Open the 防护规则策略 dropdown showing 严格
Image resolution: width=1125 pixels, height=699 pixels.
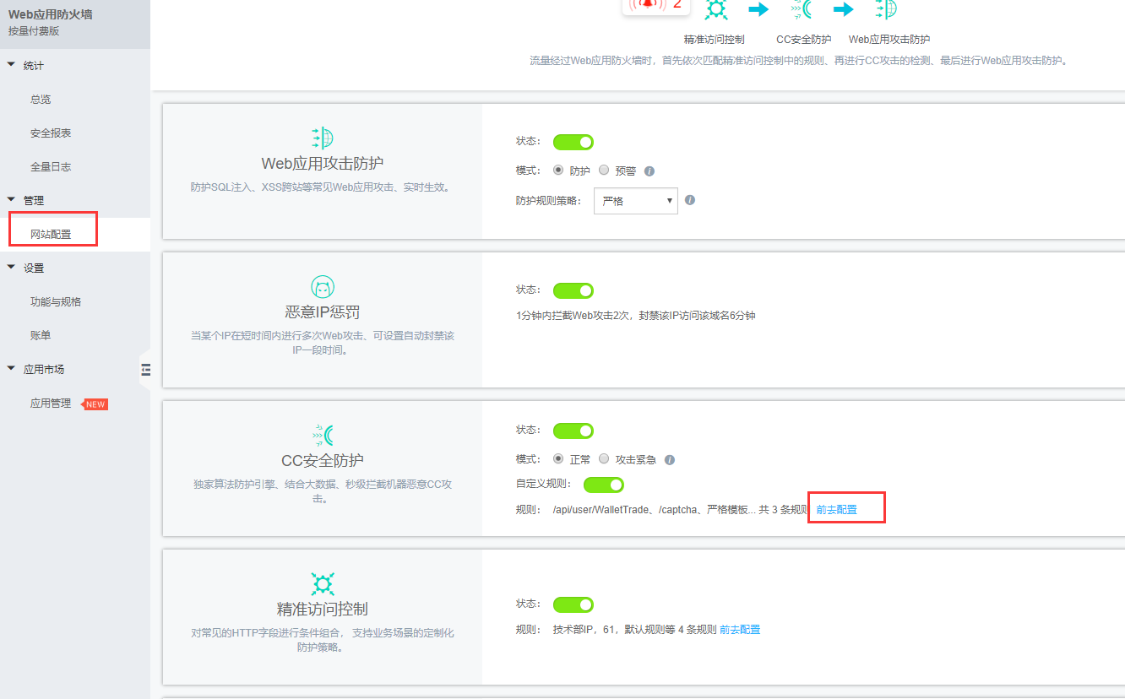coord(636,201)
